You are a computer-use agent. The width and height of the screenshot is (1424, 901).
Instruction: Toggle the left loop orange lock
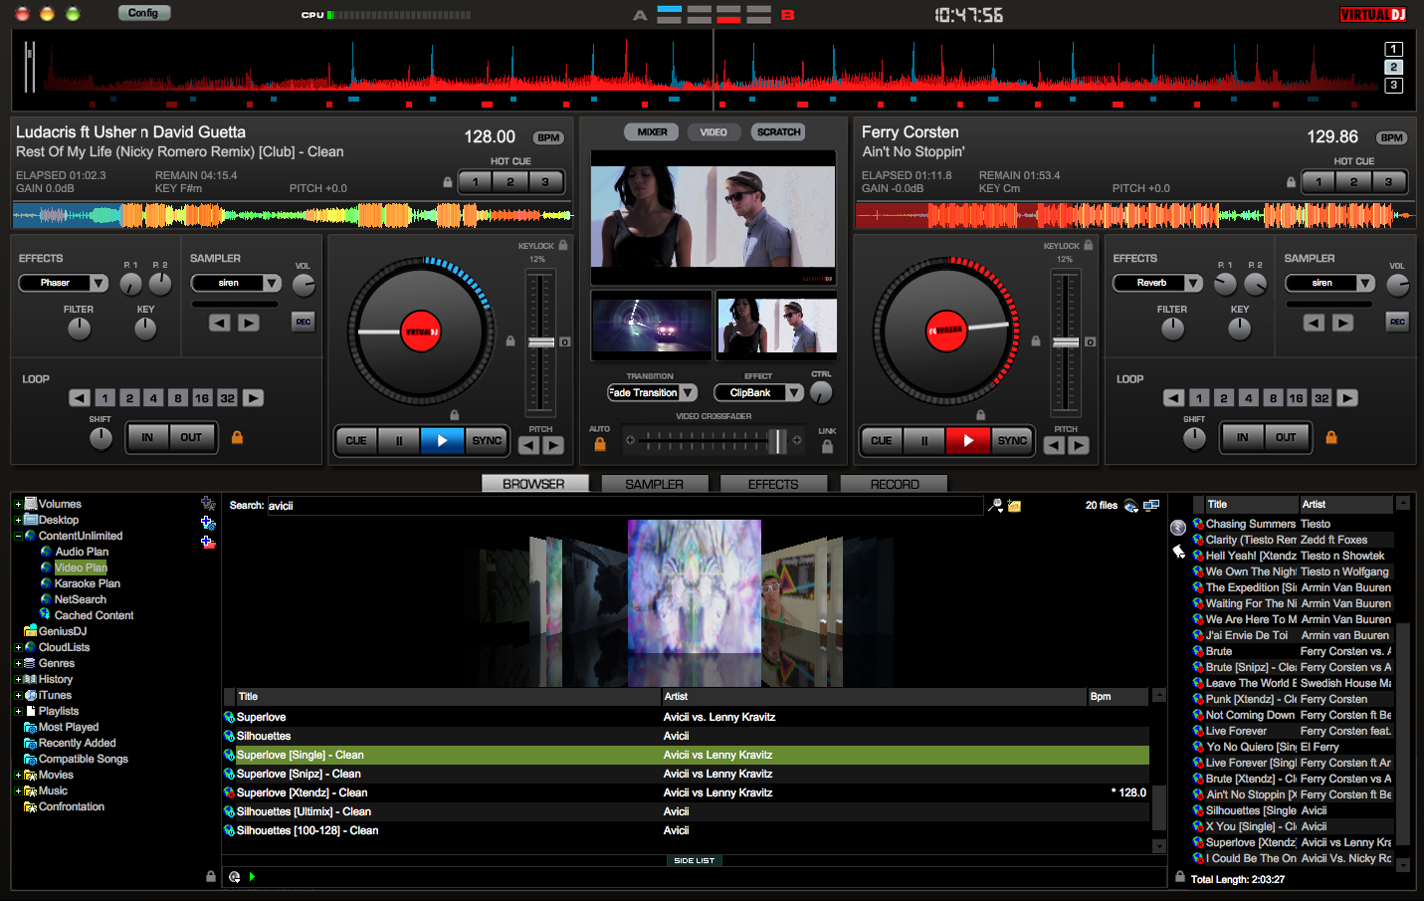(238, 437)
